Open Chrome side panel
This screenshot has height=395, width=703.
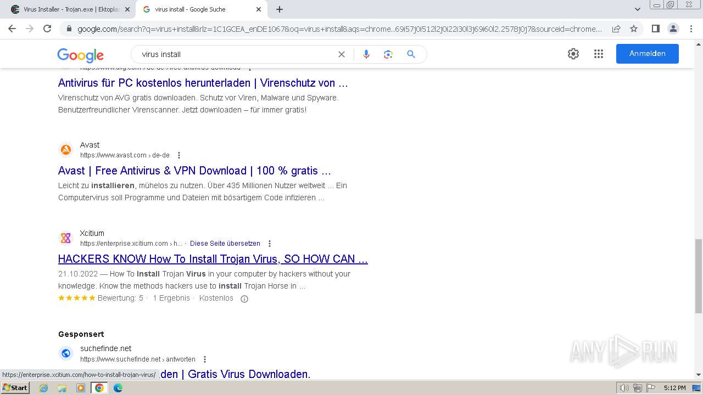(x=655, y=29)
